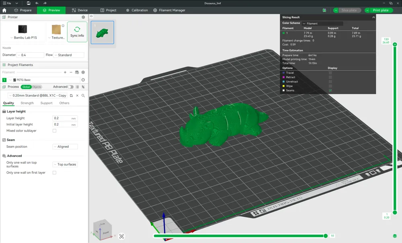This screenshot has width=402, height=243.
Task: Click the green layout icon left of Slice plate
Action: (x=324, y=10)
